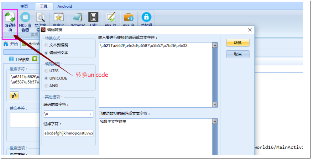Launch Calc calculator from the toolbar
This screenshot has height=159, width=311.
click(93, 20)
